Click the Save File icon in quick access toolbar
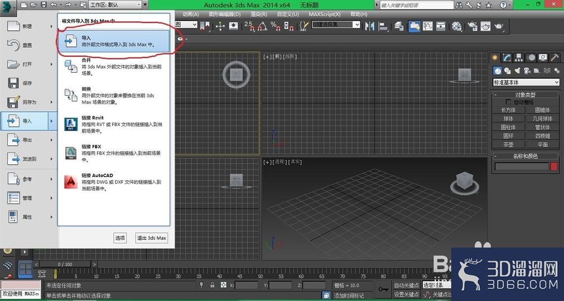This screenshot has width=564, height=301. 43,5
